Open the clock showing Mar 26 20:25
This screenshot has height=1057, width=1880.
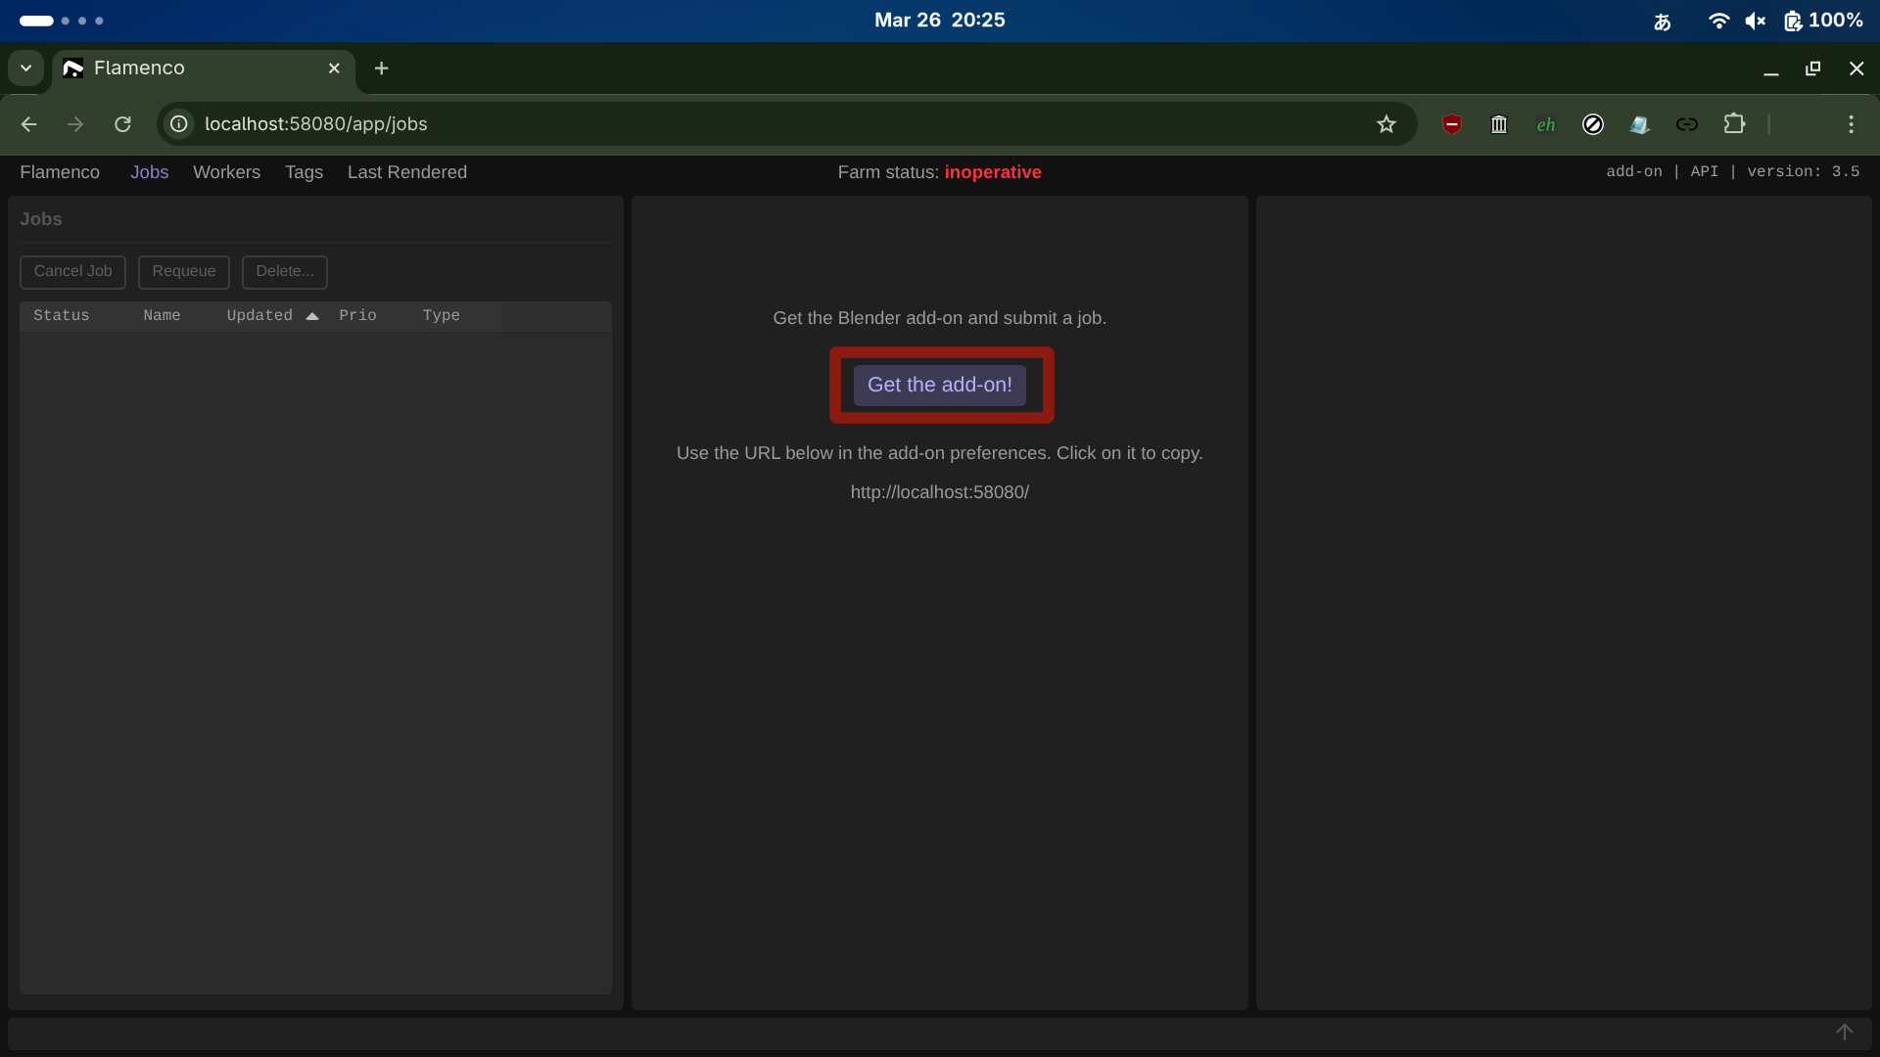(x=940, y=21)
